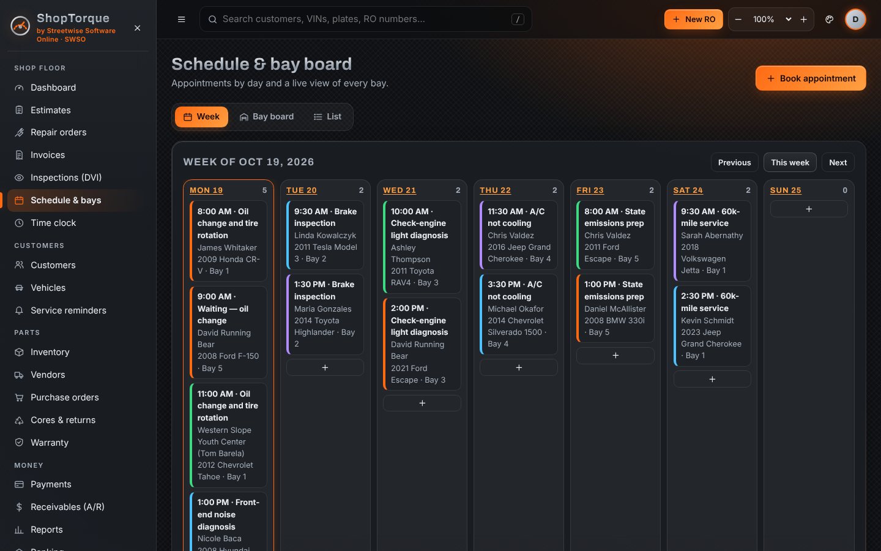Open the 9:00 AM Waiting oil change card
This screenshot has width=881, height=551.
228,332
